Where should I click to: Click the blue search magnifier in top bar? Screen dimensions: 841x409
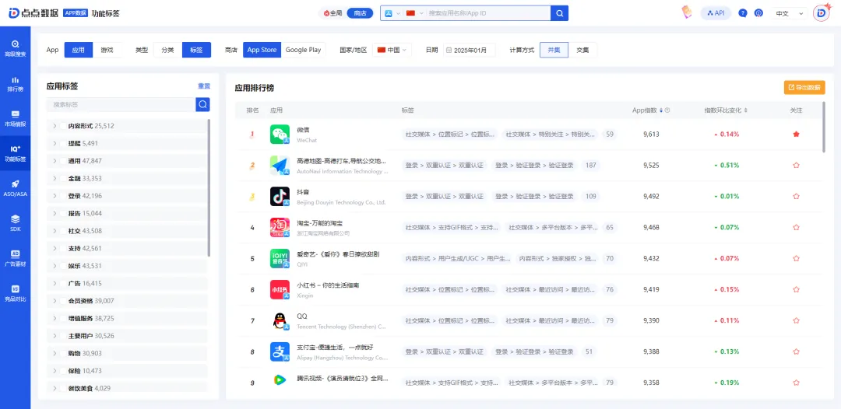(559, 13)
